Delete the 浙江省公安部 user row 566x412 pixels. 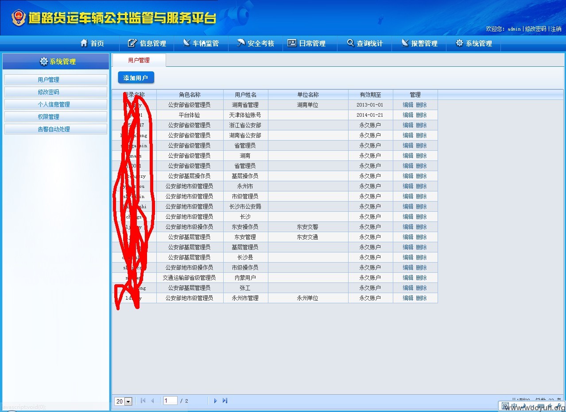tap(421, 125)
